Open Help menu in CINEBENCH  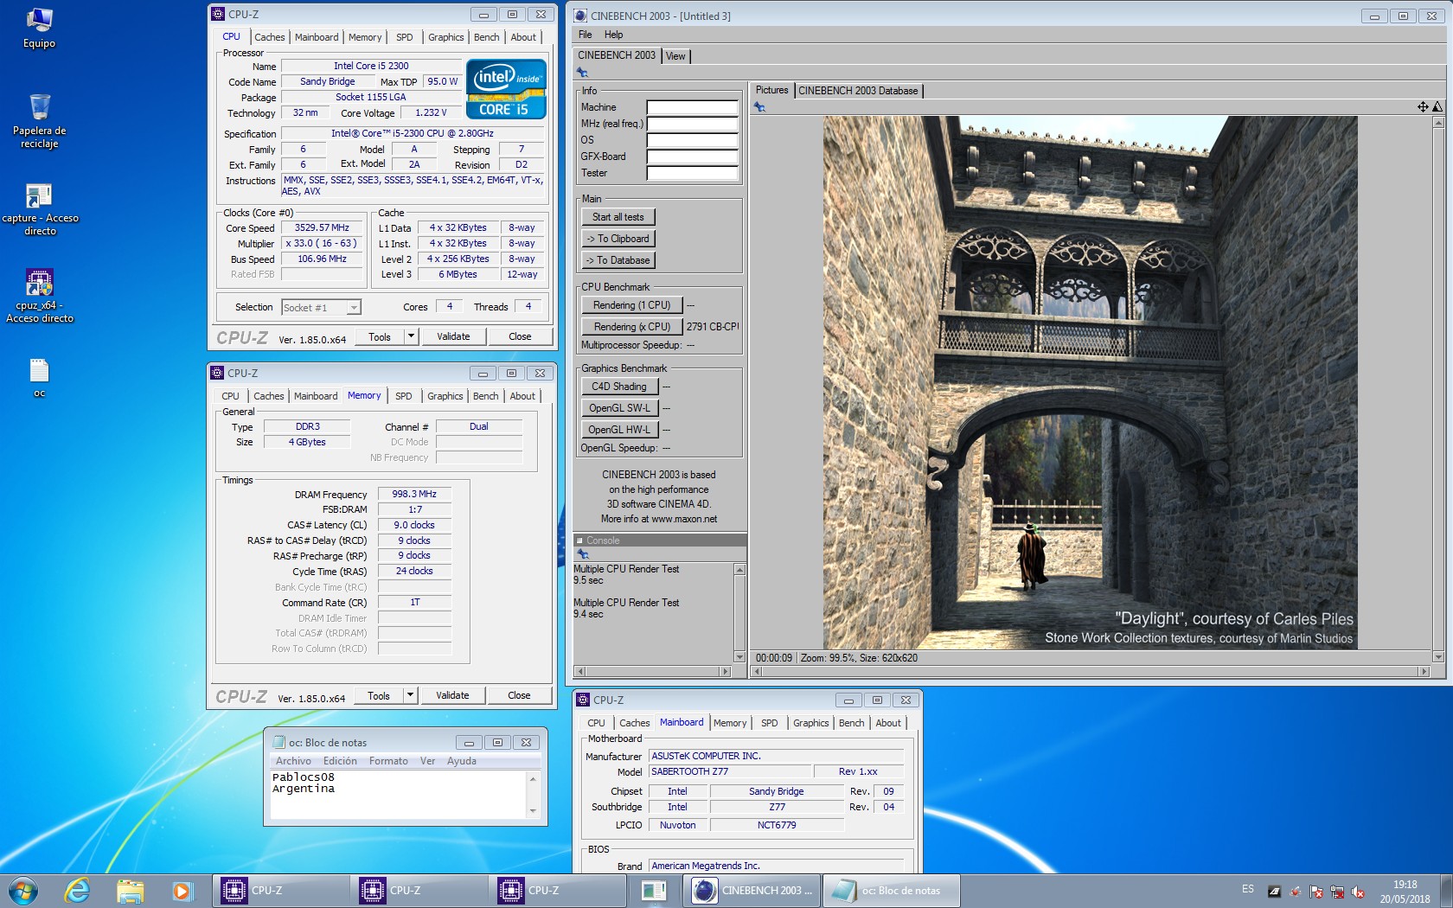tap(613, 35)
